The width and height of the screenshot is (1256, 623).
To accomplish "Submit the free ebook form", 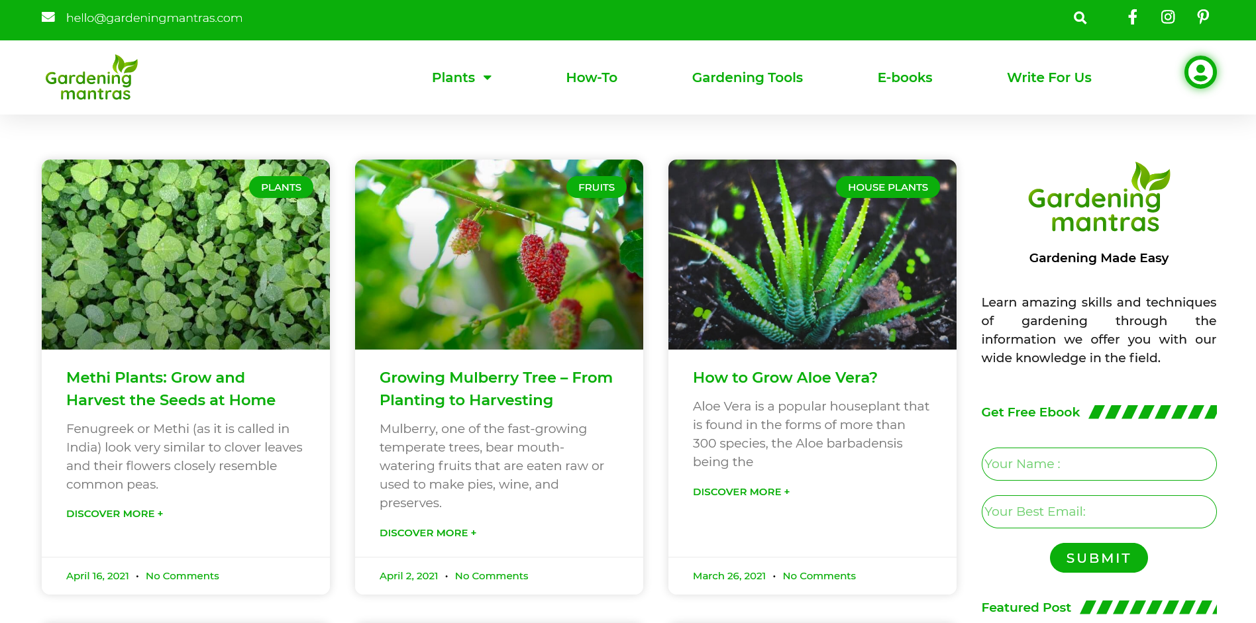I will coord(1099,558).
